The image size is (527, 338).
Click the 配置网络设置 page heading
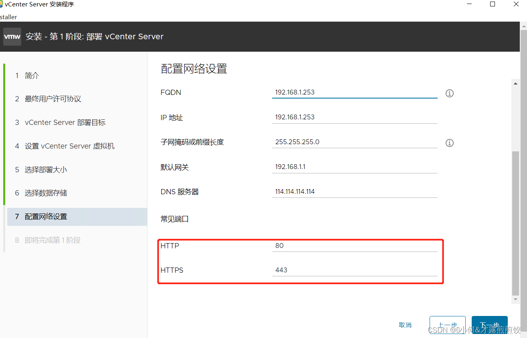pyautogui.click(x=194, y=69)
